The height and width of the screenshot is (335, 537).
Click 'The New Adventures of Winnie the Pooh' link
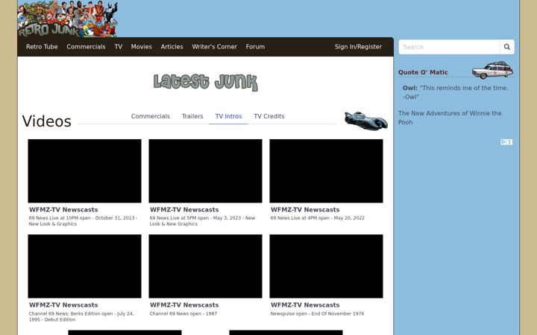[450, 118]
